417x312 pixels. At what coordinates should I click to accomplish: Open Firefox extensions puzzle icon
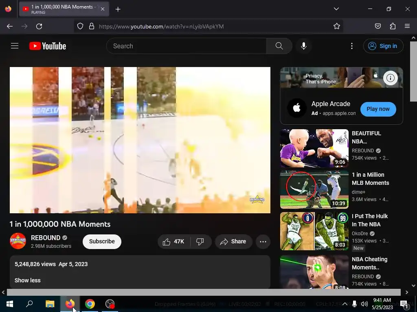pos(393,26)
